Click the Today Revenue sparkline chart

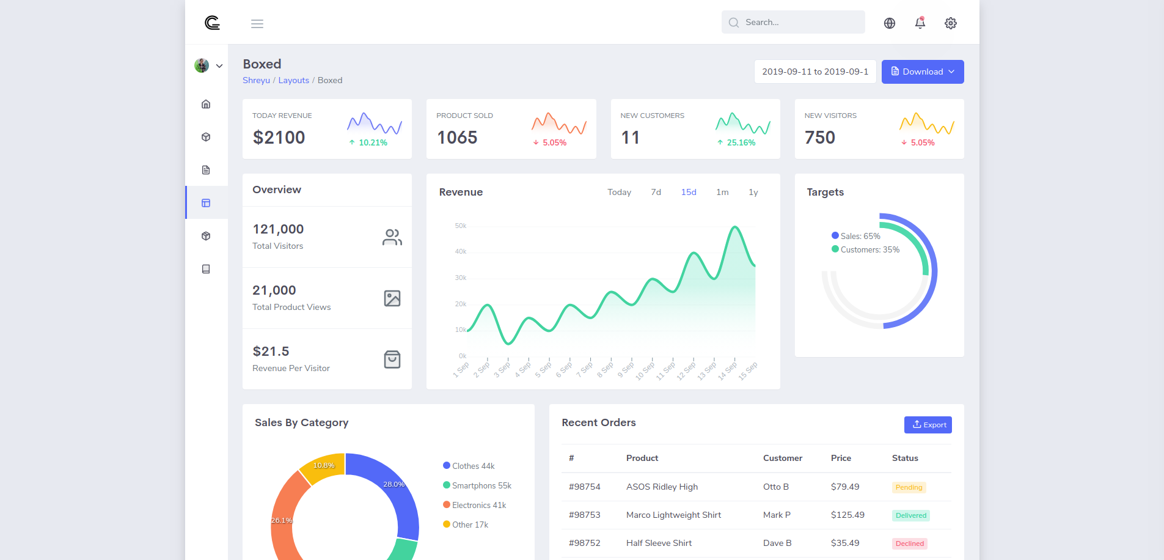click(375, 123)
